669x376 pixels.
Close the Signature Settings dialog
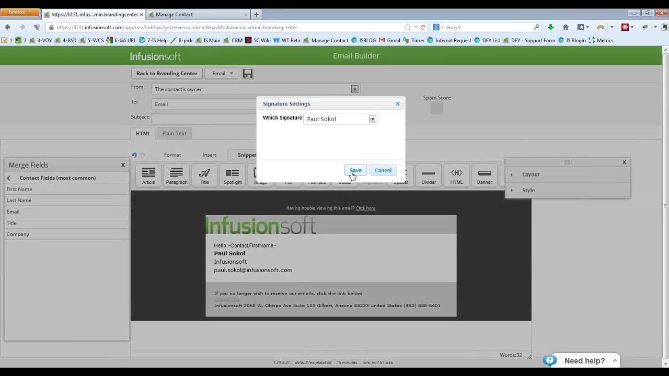pyautogui.click(x=398, y=103)
